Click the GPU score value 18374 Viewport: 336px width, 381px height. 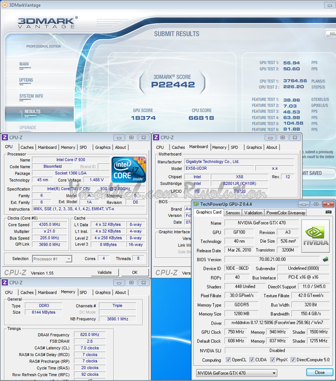[x=143, y=118]
